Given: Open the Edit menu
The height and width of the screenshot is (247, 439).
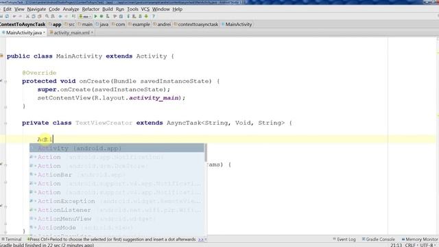Looking at the screenshot, I should point(8,9).
